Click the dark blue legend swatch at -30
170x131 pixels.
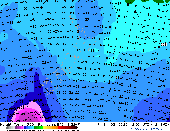pyautogui.click(x=25, y=128)
